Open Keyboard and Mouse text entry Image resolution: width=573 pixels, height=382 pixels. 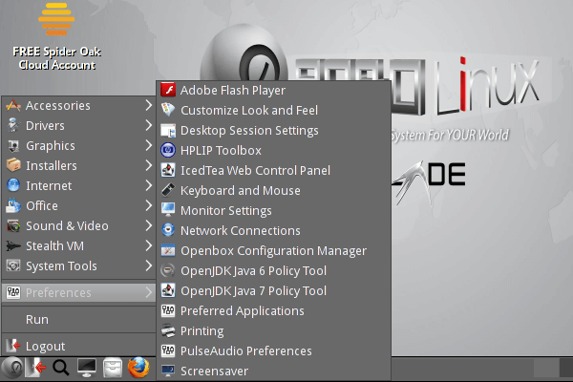pos(241,191)
